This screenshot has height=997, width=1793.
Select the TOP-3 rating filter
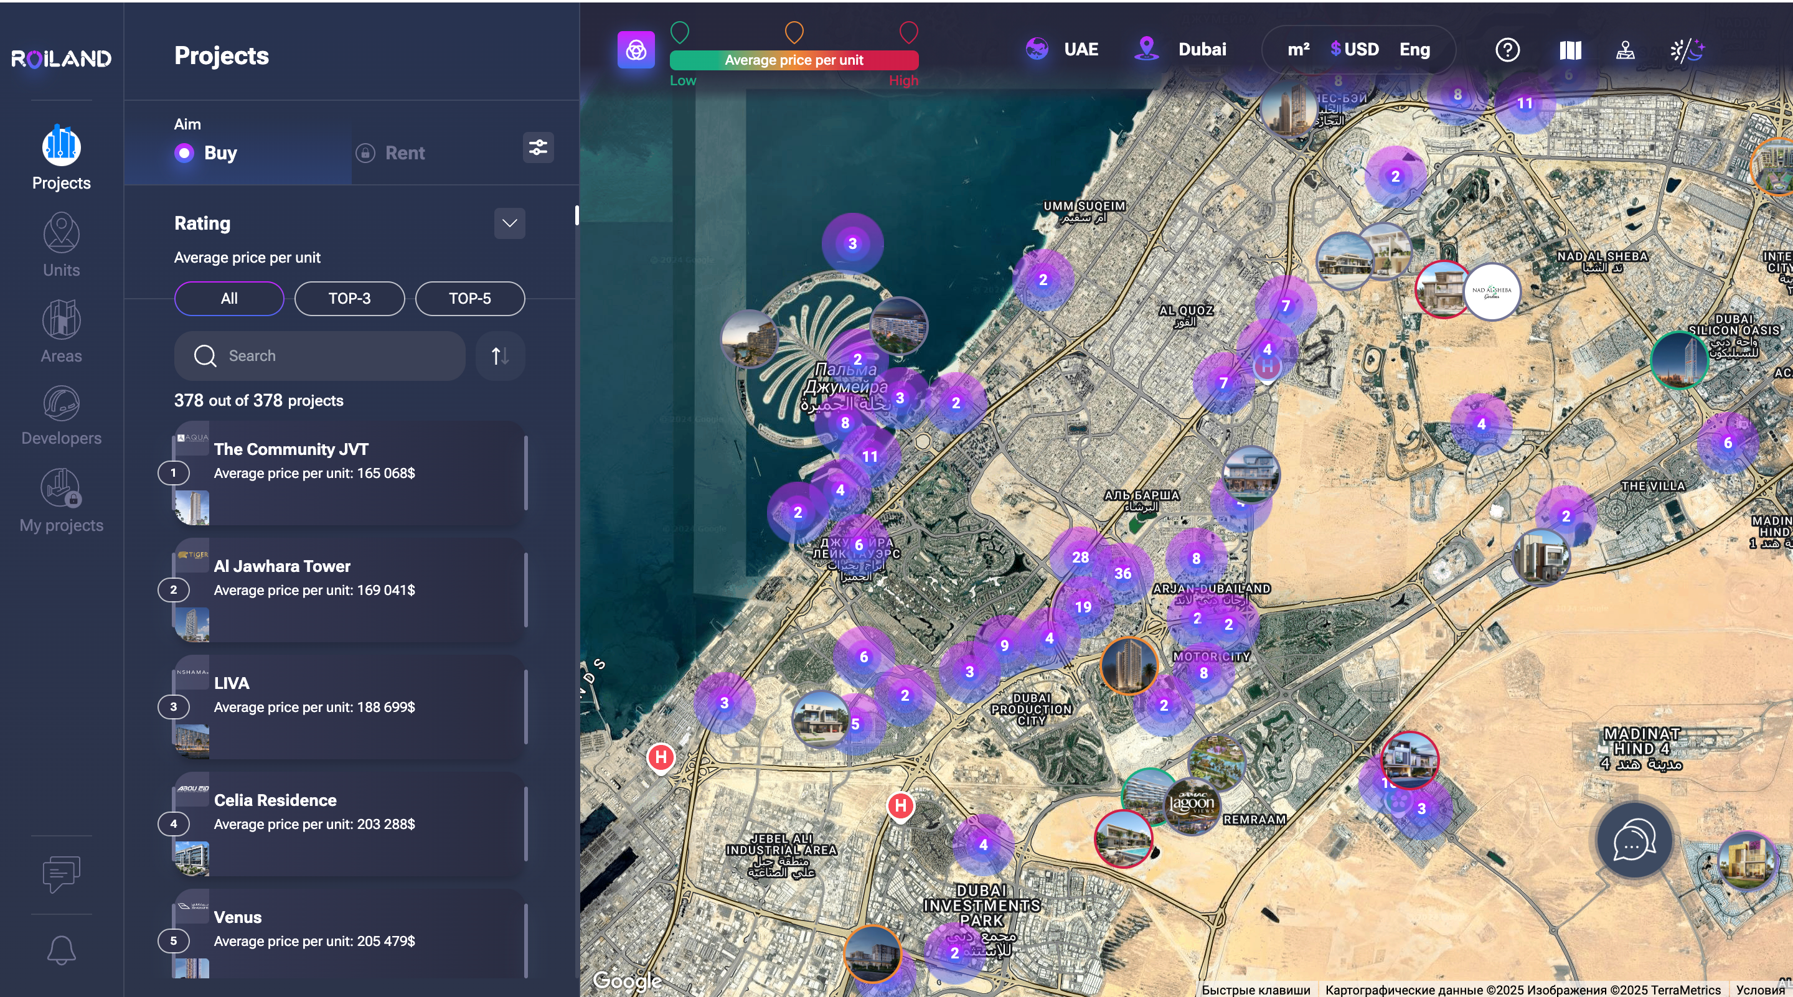349,299
